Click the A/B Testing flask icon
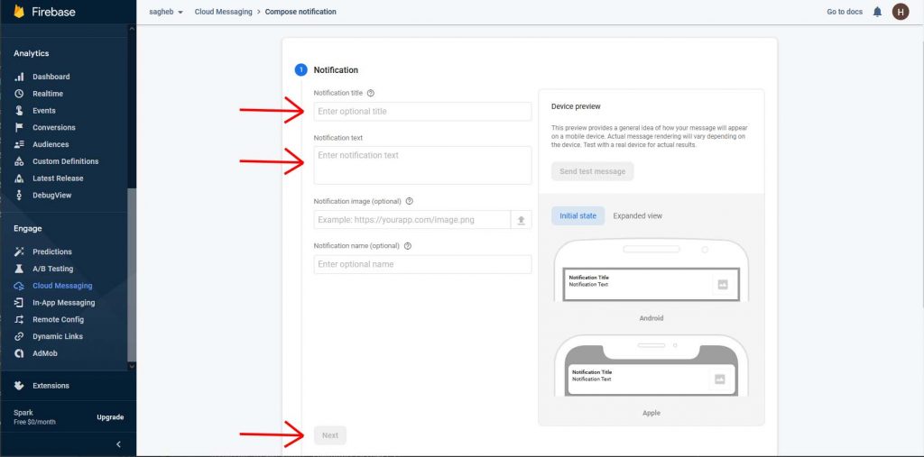924x457 pixels. pyautogui.click(x=20, y=269)
